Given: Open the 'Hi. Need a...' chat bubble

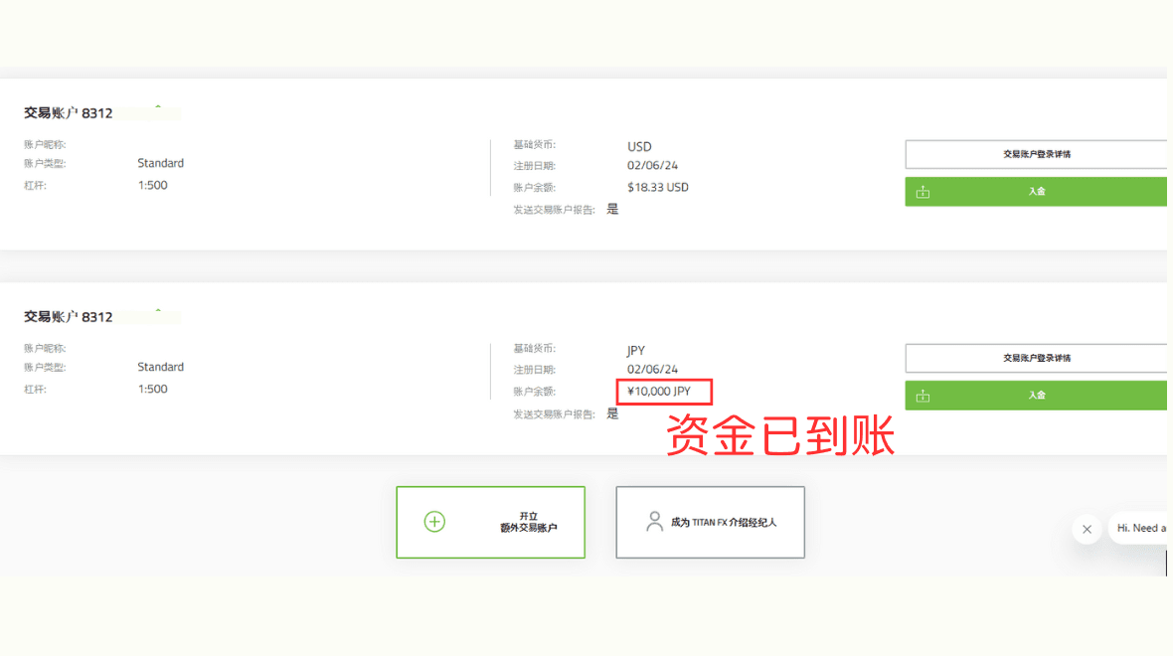Looking at the screenshot, I should [x=1141, y=529].
